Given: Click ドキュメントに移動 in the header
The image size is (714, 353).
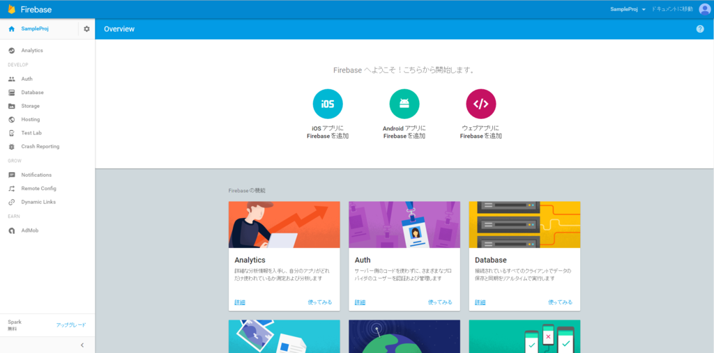Looking at the screenshot, I should click(672, 9).
